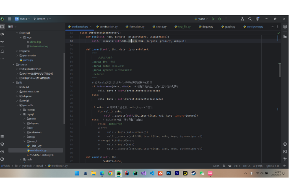
Task: Start debugging with the green bug icon
Action: point(219,19)
